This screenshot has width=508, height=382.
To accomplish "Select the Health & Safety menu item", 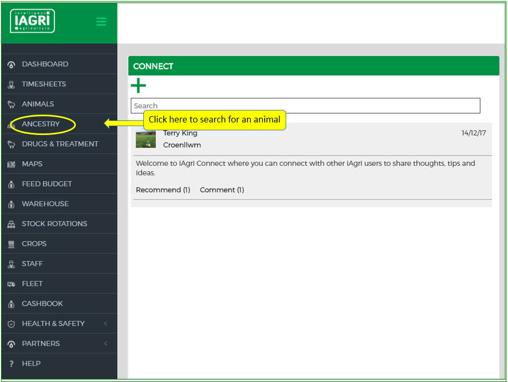I will tap(59, 323).
